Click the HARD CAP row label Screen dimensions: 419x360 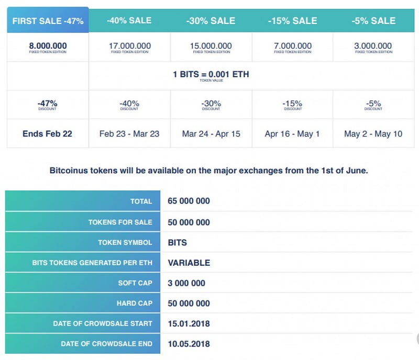pyautogui.click(x=135, y=303)
